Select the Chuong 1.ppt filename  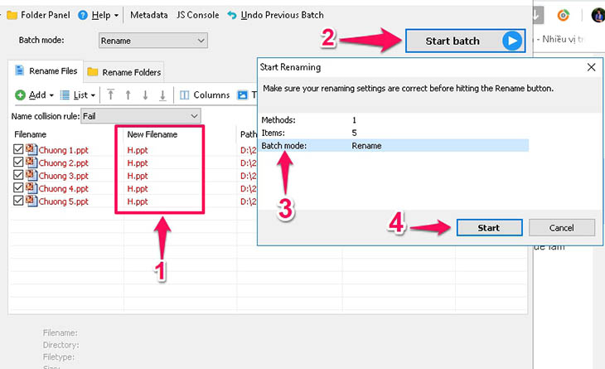click(63, 150)
